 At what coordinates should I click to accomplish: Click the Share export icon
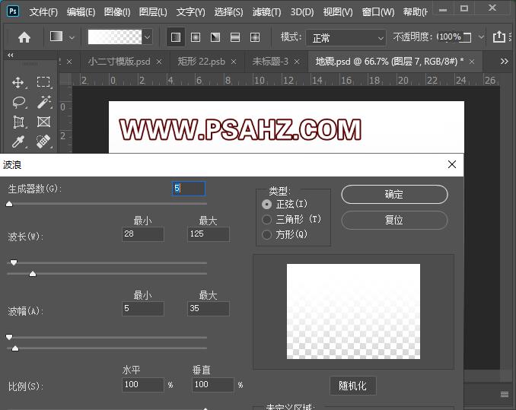tap(499, 37)
